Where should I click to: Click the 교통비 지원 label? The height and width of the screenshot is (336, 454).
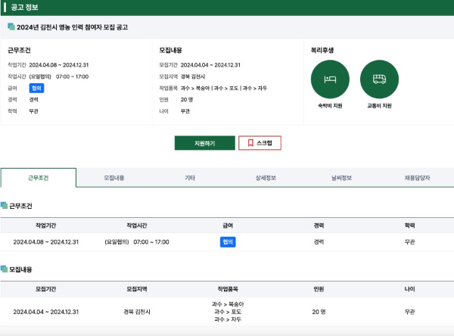379,106
